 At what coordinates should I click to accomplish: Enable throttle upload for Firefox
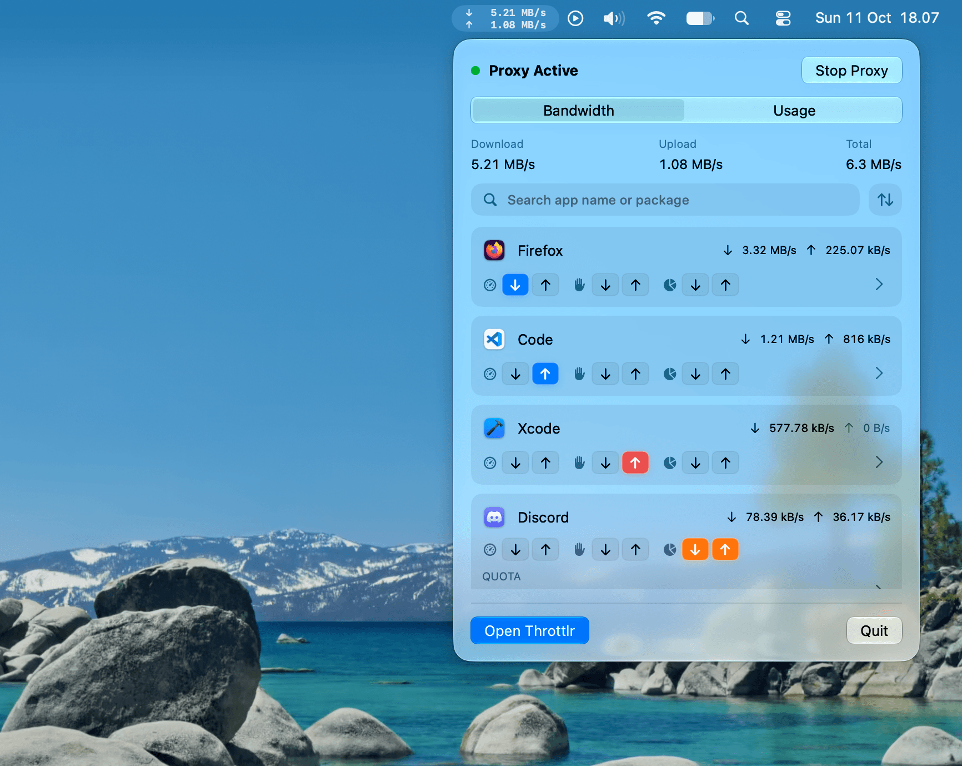point(545,285)
